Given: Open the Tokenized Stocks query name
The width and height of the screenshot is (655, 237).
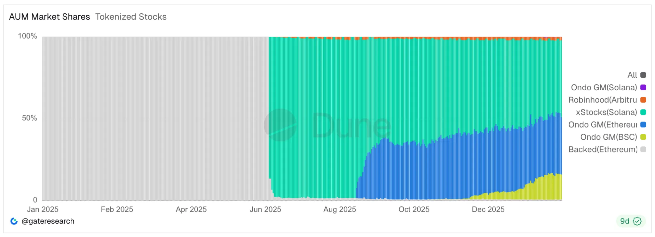Looking at the screenshot, I should 131,17.
